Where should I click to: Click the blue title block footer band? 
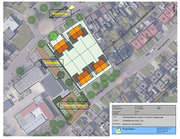click(x=144, y=130)
